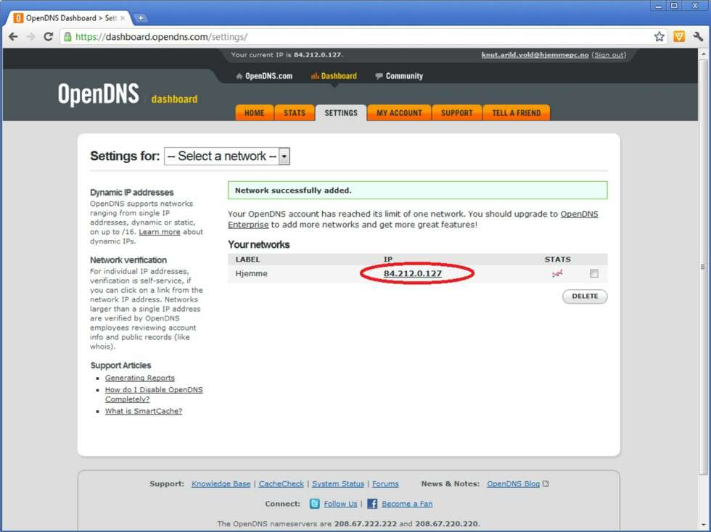Click the browser back arrow

point(13,37)
